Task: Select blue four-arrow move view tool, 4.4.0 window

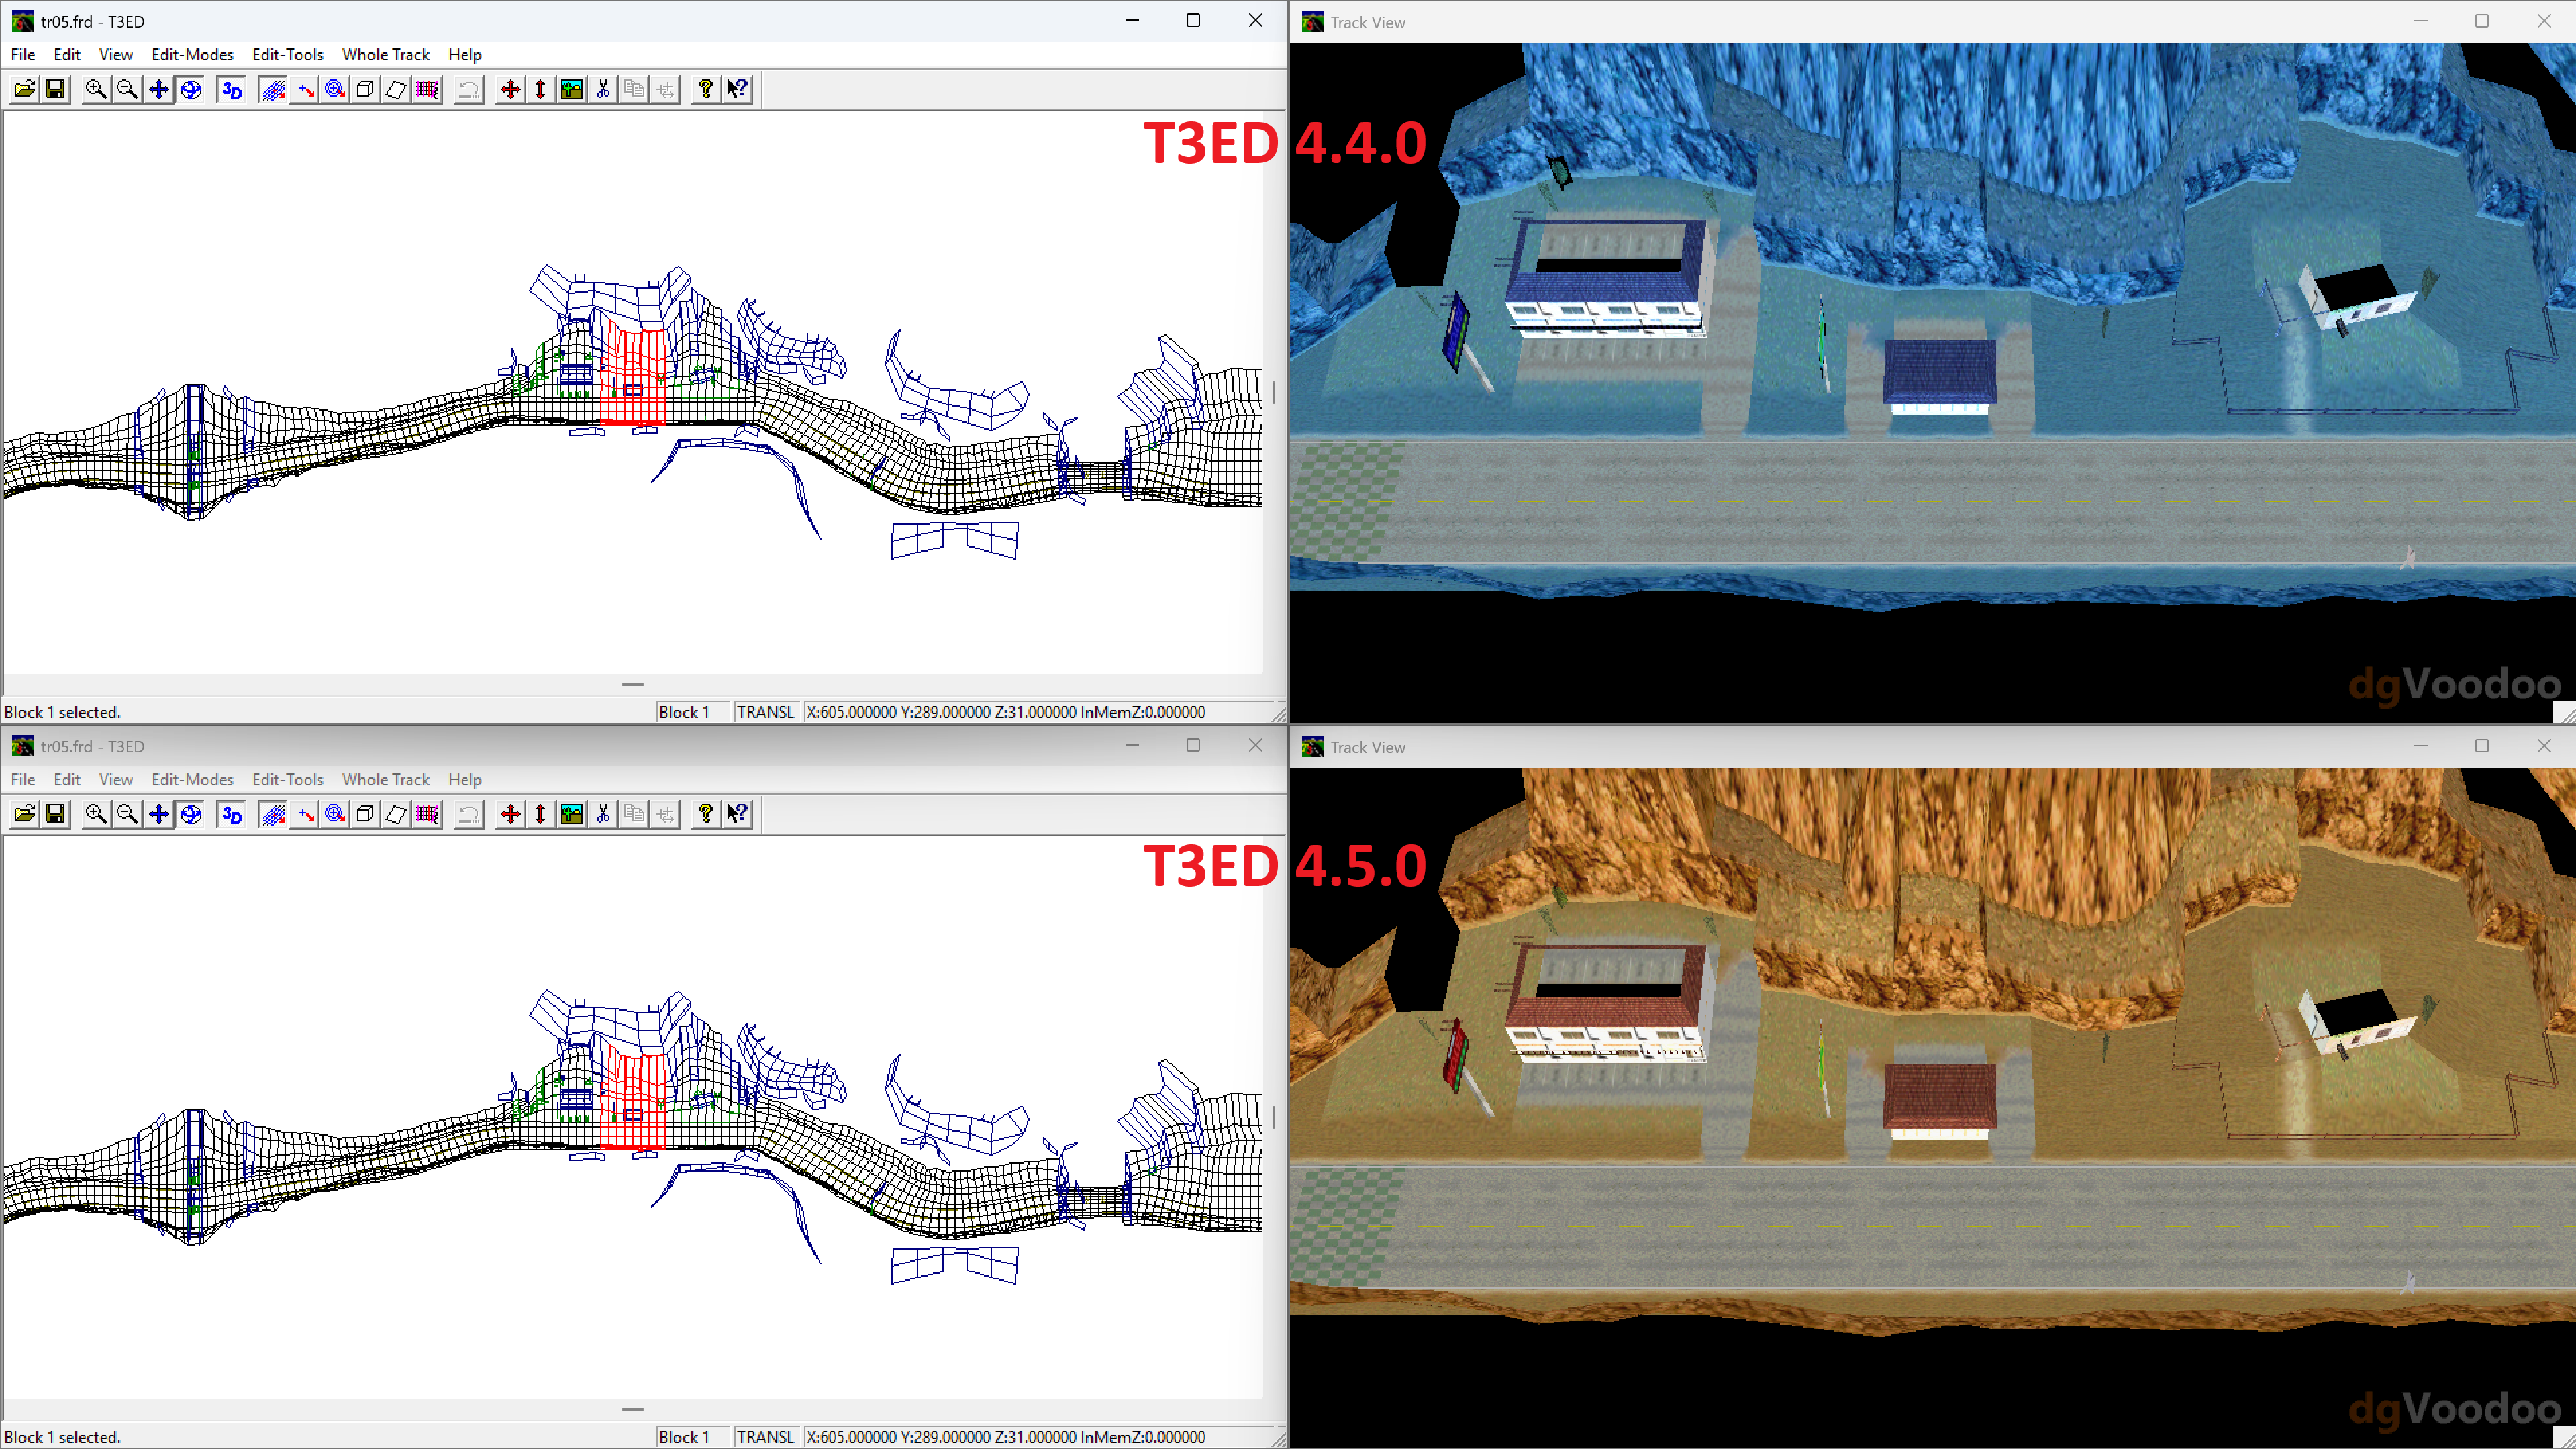Action: coord(159,90)
